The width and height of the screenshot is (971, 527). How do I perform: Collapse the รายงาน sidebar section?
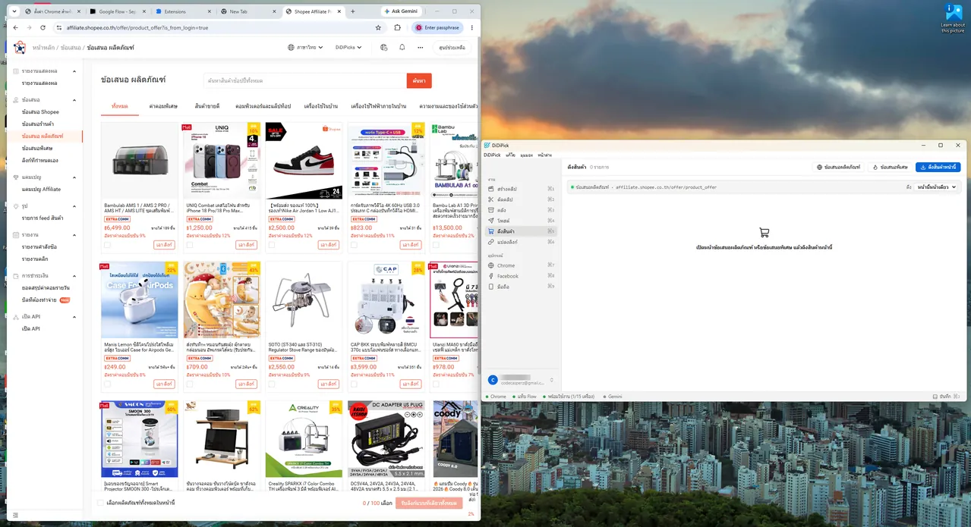[74, 235]
